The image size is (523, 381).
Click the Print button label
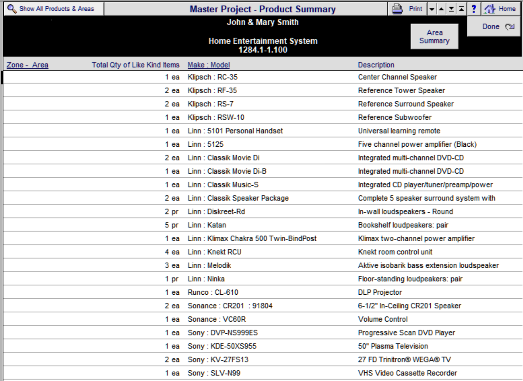click(415, 9)
